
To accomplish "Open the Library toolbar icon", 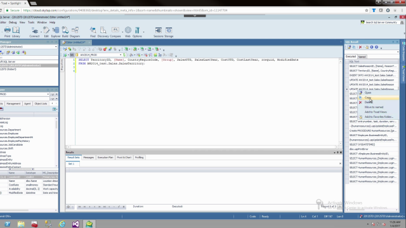I will tap(16, 32).
